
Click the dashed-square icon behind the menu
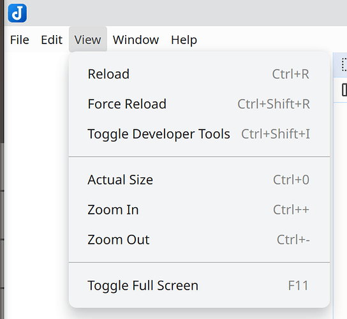pyautogui.click(x=344, y=64)
